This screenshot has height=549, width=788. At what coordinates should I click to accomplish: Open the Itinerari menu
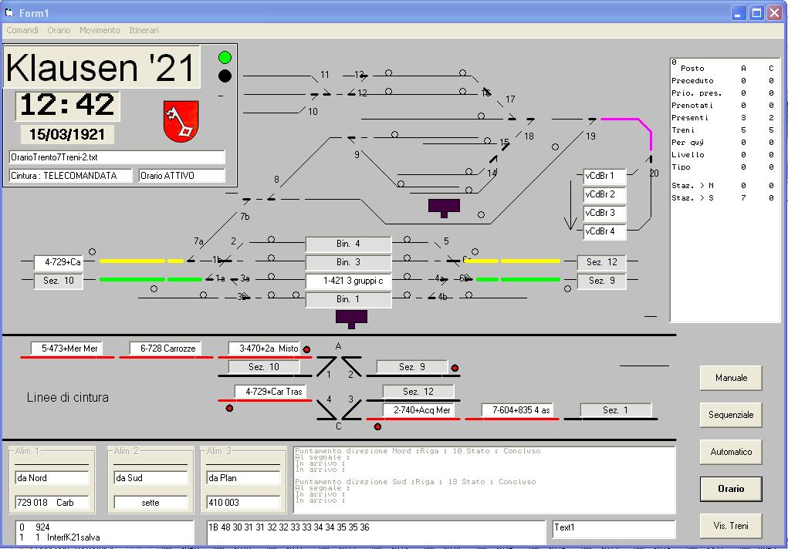(x=144, y=30)
